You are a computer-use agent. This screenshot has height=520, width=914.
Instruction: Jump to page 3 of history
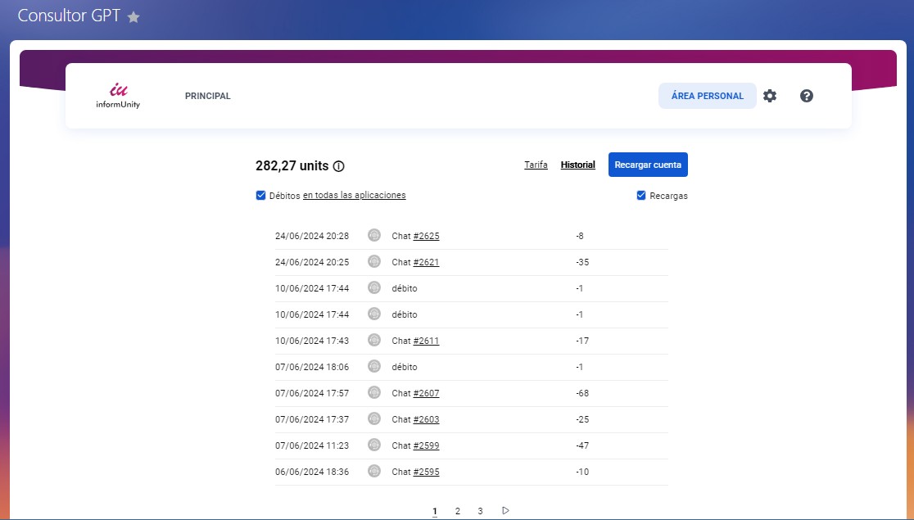coord(480,512)
